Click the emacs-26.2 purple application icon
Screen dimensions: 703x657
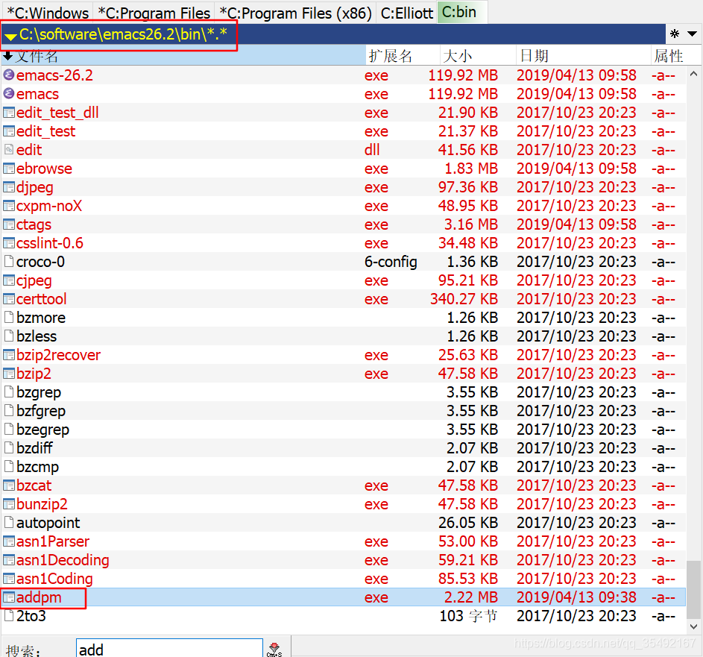[8, 75]
